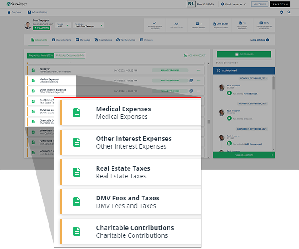Open the More Actions dropdown
Viewport: 299px width, 249px height.
(x=260, y=40)
